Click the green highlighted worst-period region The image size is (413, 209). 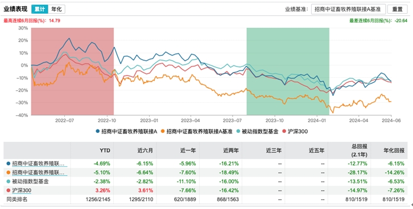coord(288,71)
